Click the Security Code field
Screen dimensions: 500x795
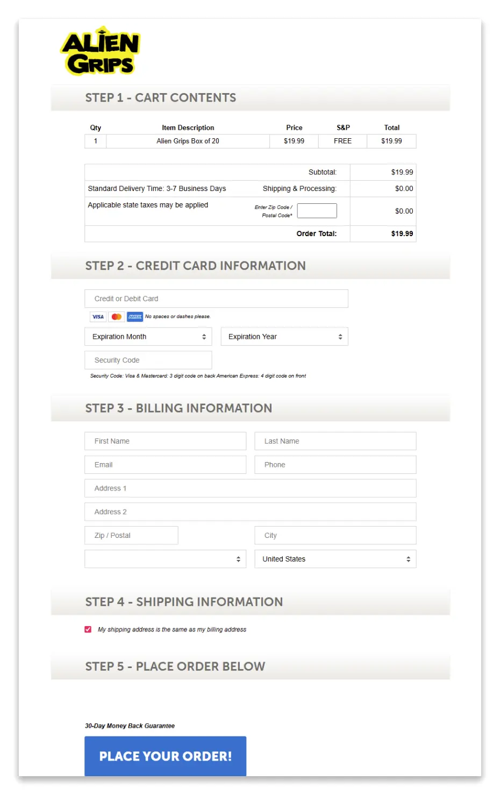(148, 360)
